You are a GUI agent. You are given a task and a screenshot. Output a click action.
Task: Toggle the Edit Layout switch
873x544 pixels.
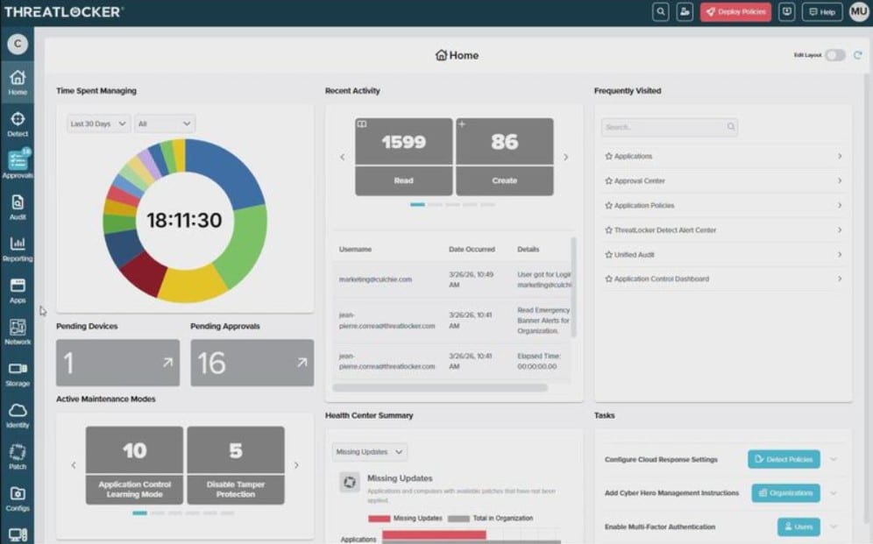[835, 55]
